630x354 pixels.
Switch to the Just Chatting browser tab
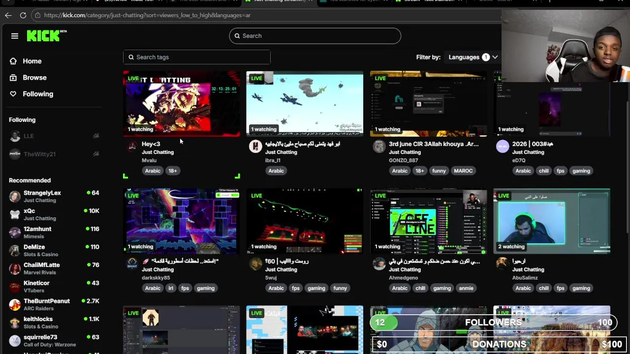tap(279, 1)
